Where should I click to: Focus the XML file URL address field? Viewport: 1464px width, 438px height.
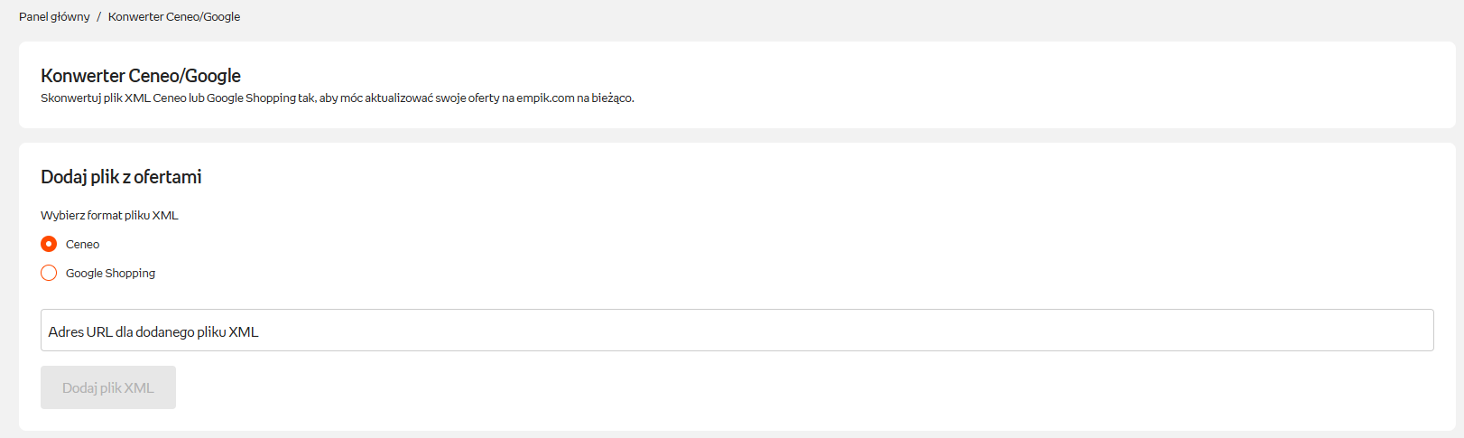[x=737, y=331]
